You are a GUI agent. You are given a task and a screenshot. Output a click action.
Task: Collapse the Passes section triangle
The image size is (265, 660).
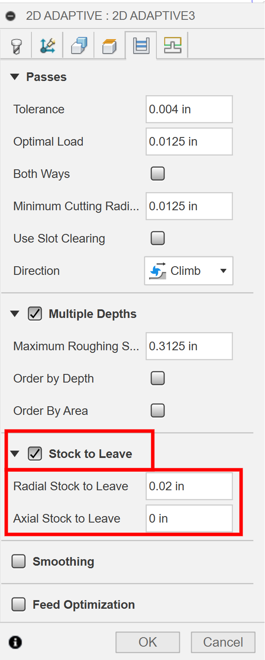tap(15, 77)
